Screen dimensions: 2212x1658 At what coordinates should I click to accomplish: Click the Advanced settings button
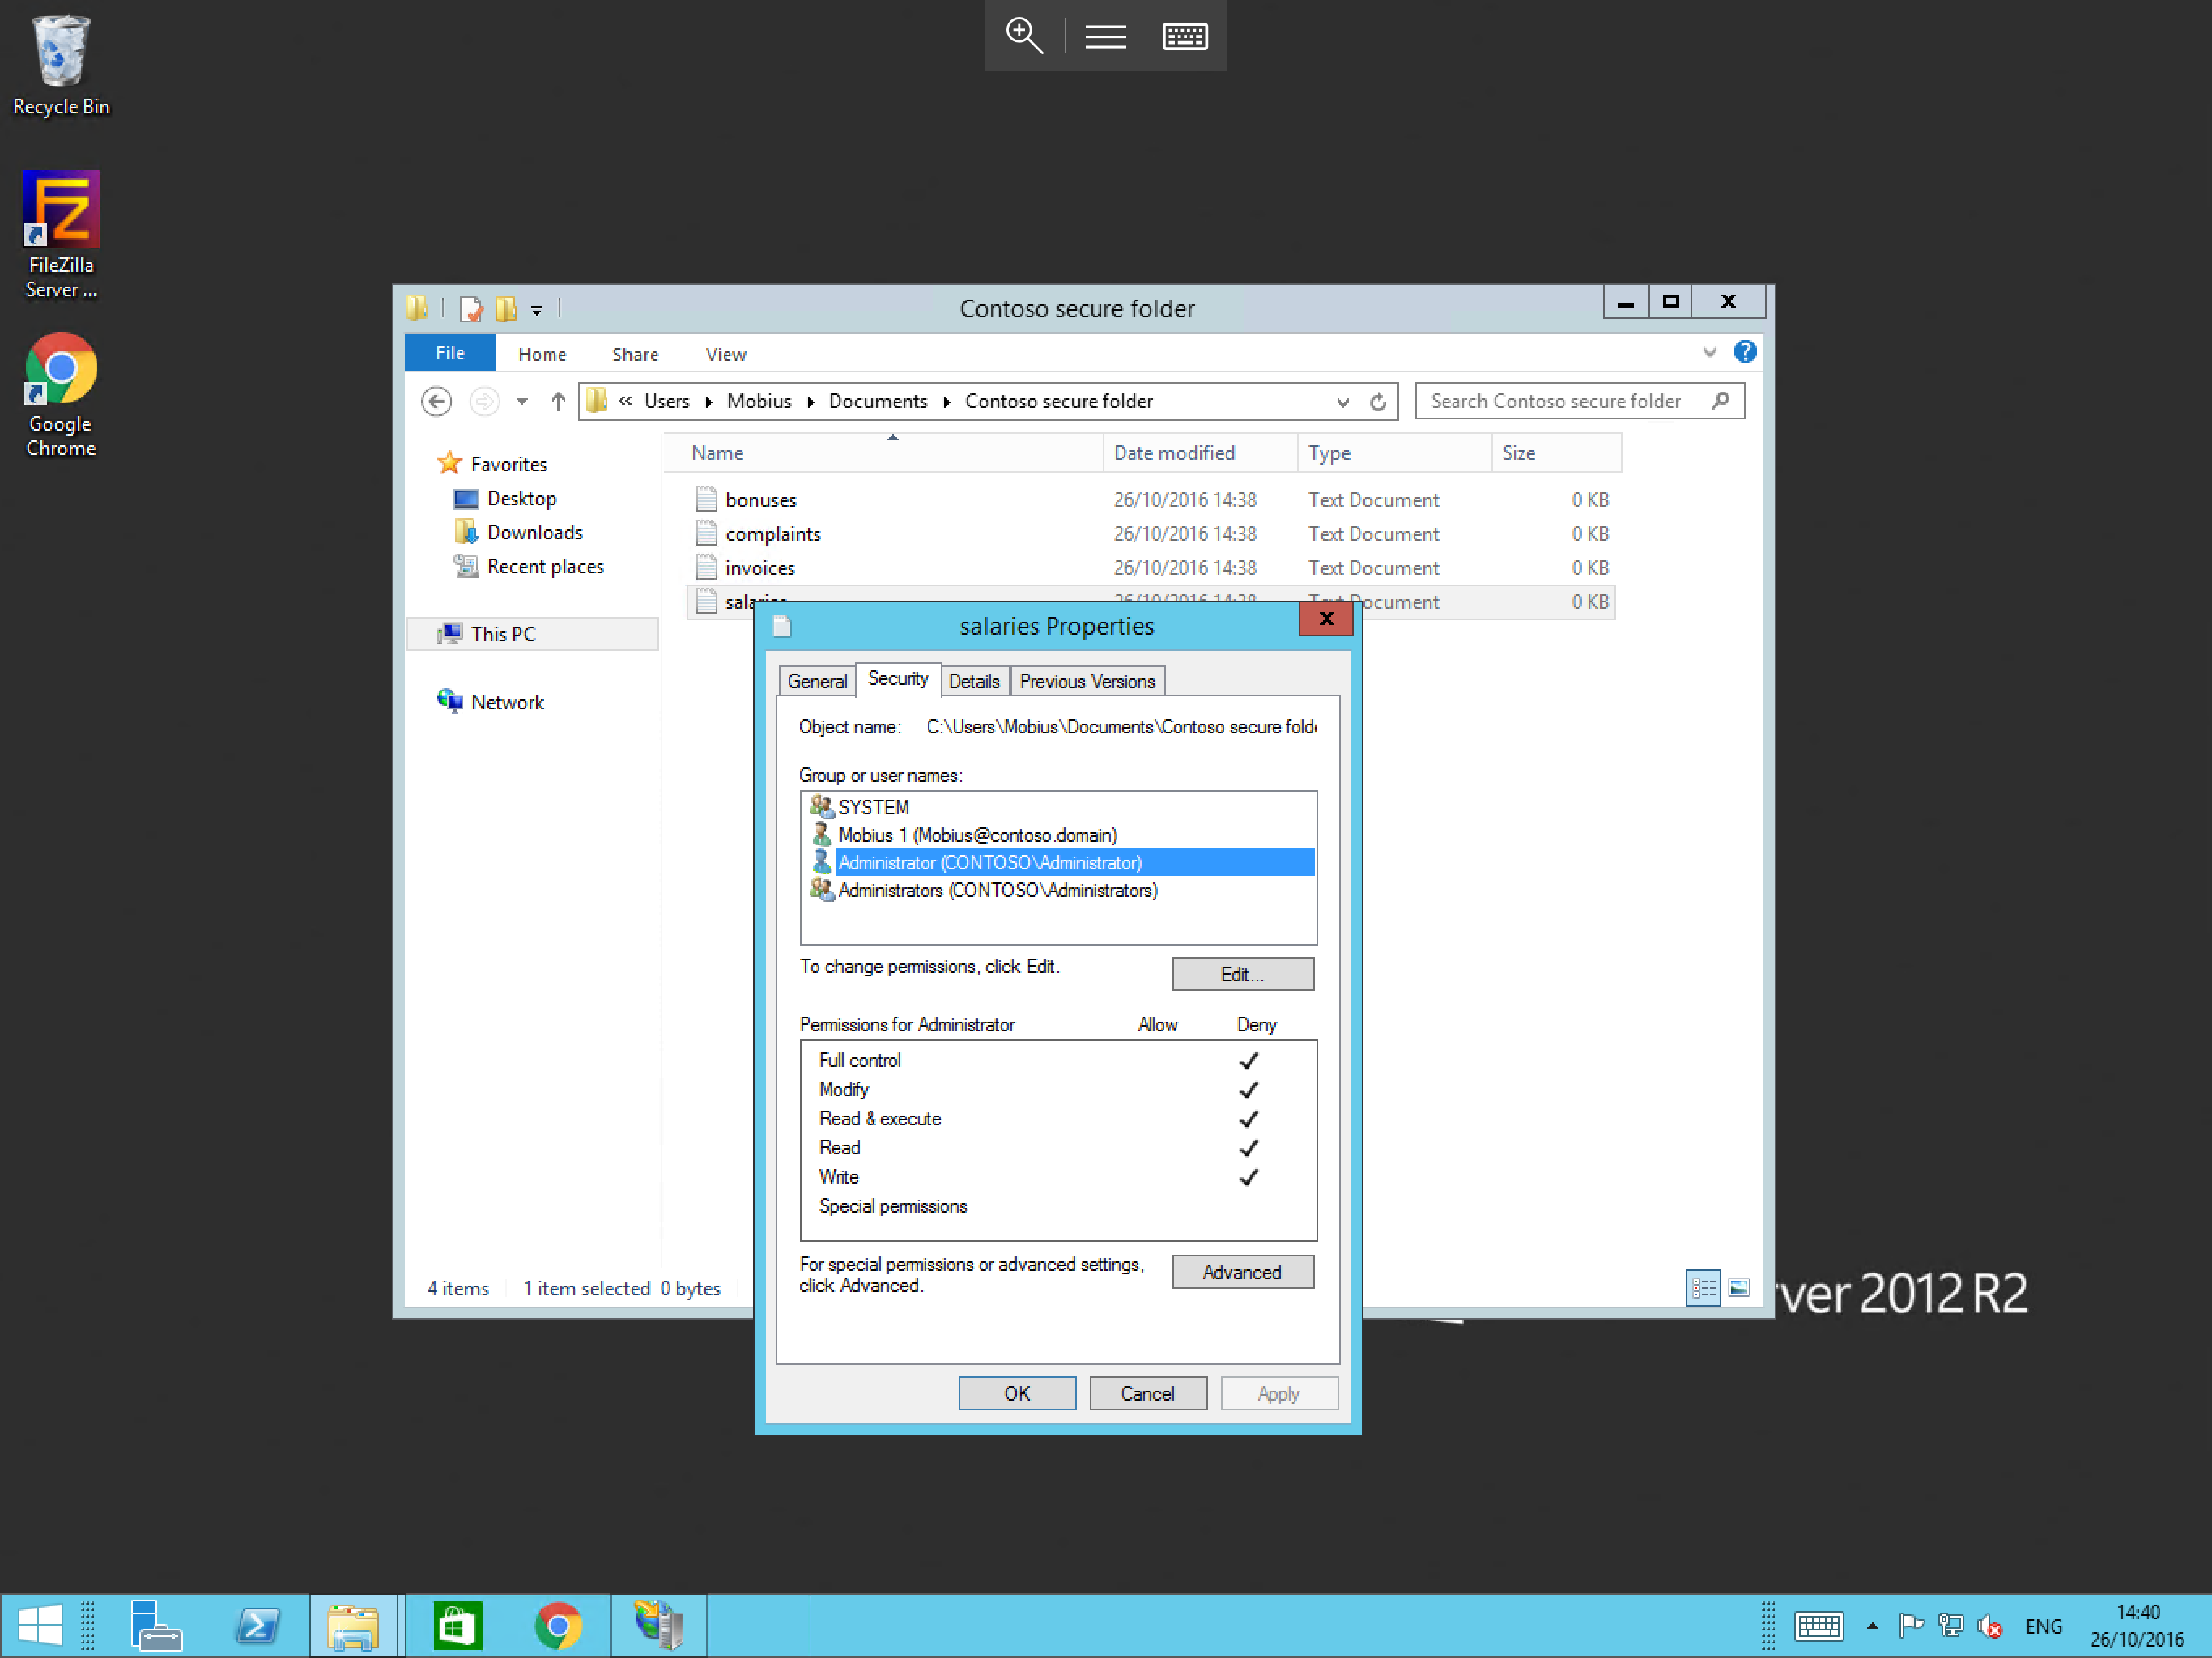coord(1242,1272)
